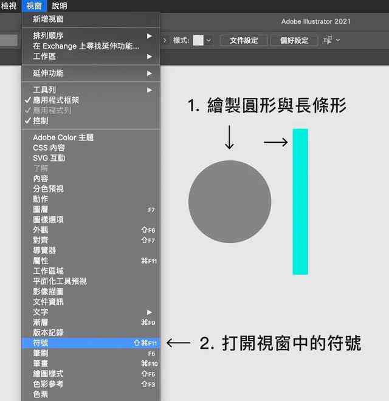Open the 筆畫 panel entry
This screenshot has height=401, width=389.
point(91,363)
